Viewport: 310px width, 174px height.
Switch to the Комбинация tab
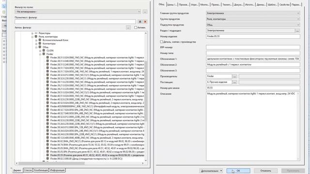click(x=41, y=170)
